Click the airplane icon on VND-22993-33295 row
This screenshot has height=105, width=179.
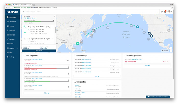68,80
